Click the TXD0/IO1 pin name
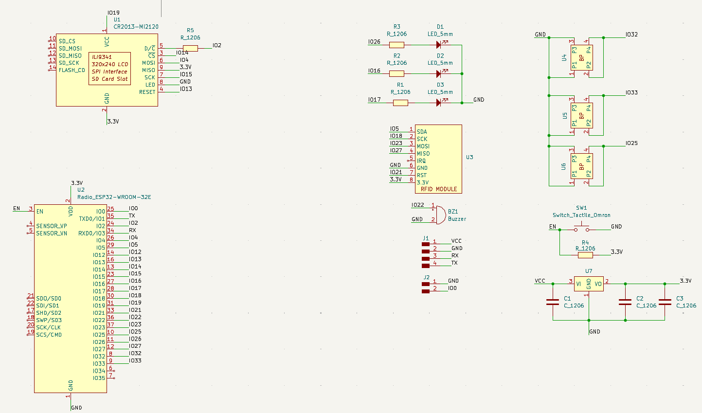The image size is (702, 413). (x=92, y=219)
